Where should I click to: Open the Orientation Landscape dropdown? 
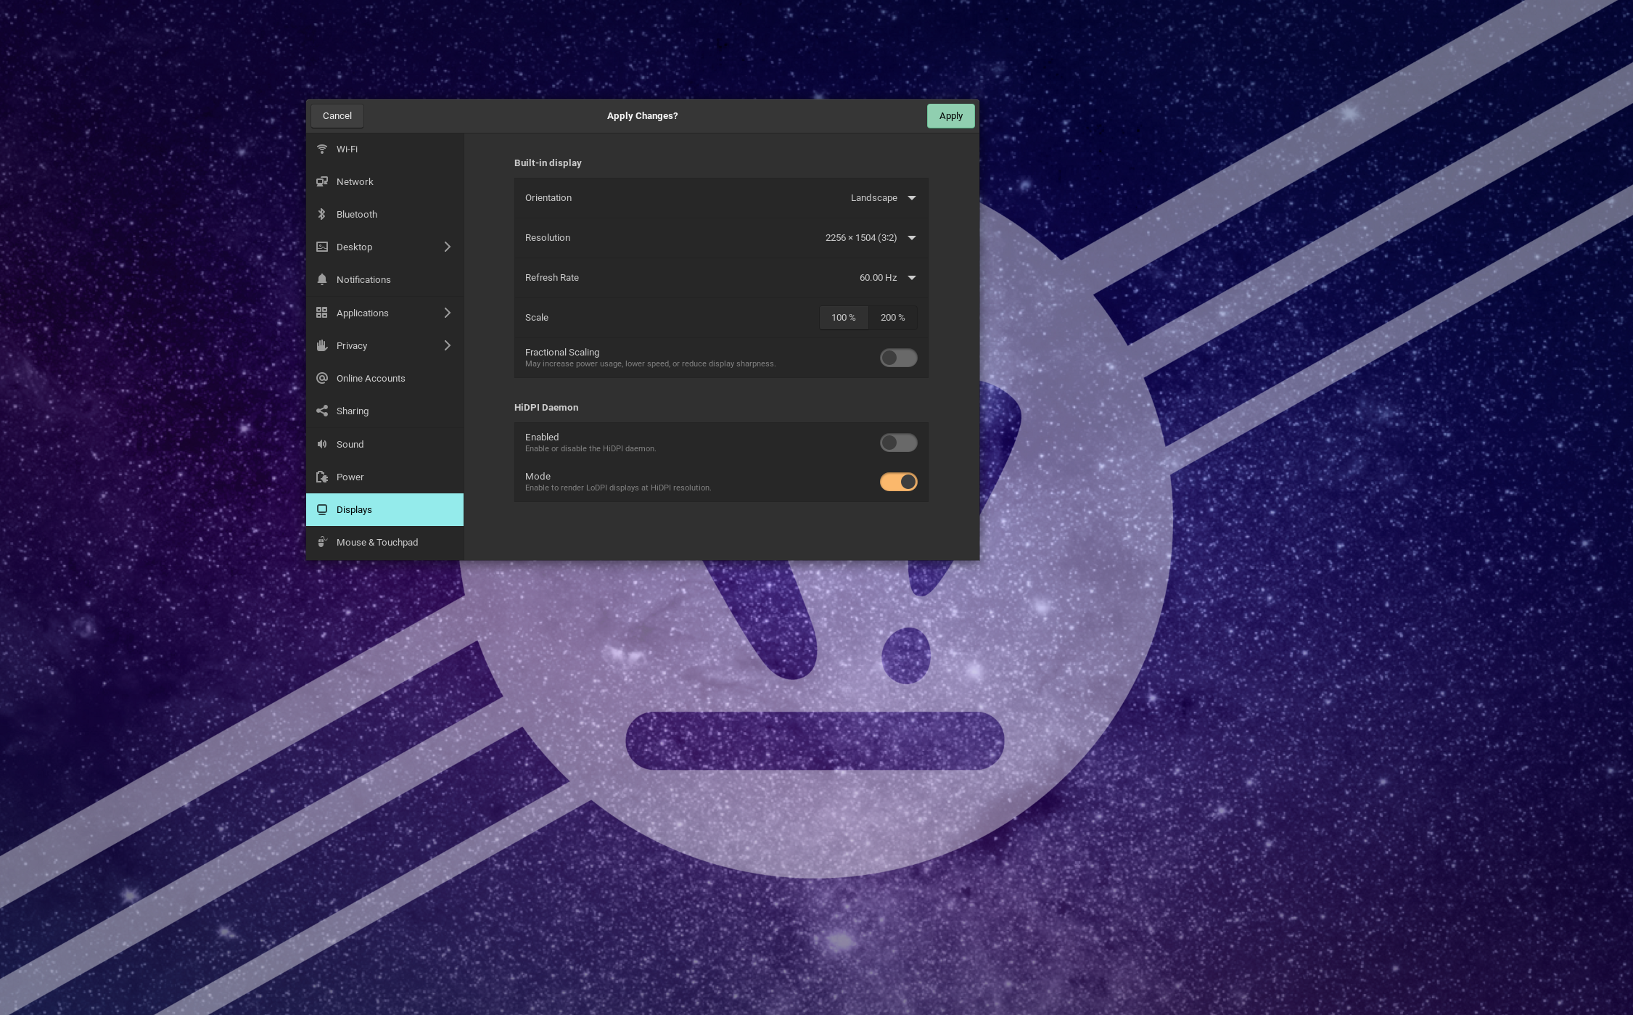click(x=883, y=197)
